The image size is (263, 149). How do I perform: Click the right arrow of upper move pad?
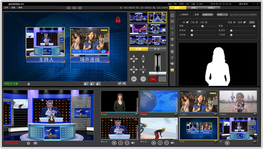137,59
